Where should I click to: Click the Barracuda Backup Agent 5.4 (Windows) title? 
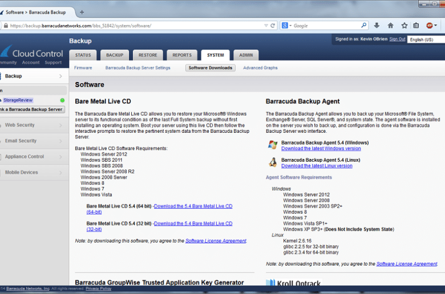(x=325, y=142)
